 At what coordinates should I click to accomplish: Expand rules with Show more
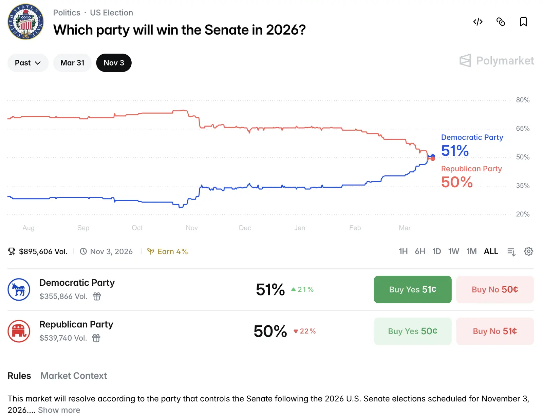59,410
